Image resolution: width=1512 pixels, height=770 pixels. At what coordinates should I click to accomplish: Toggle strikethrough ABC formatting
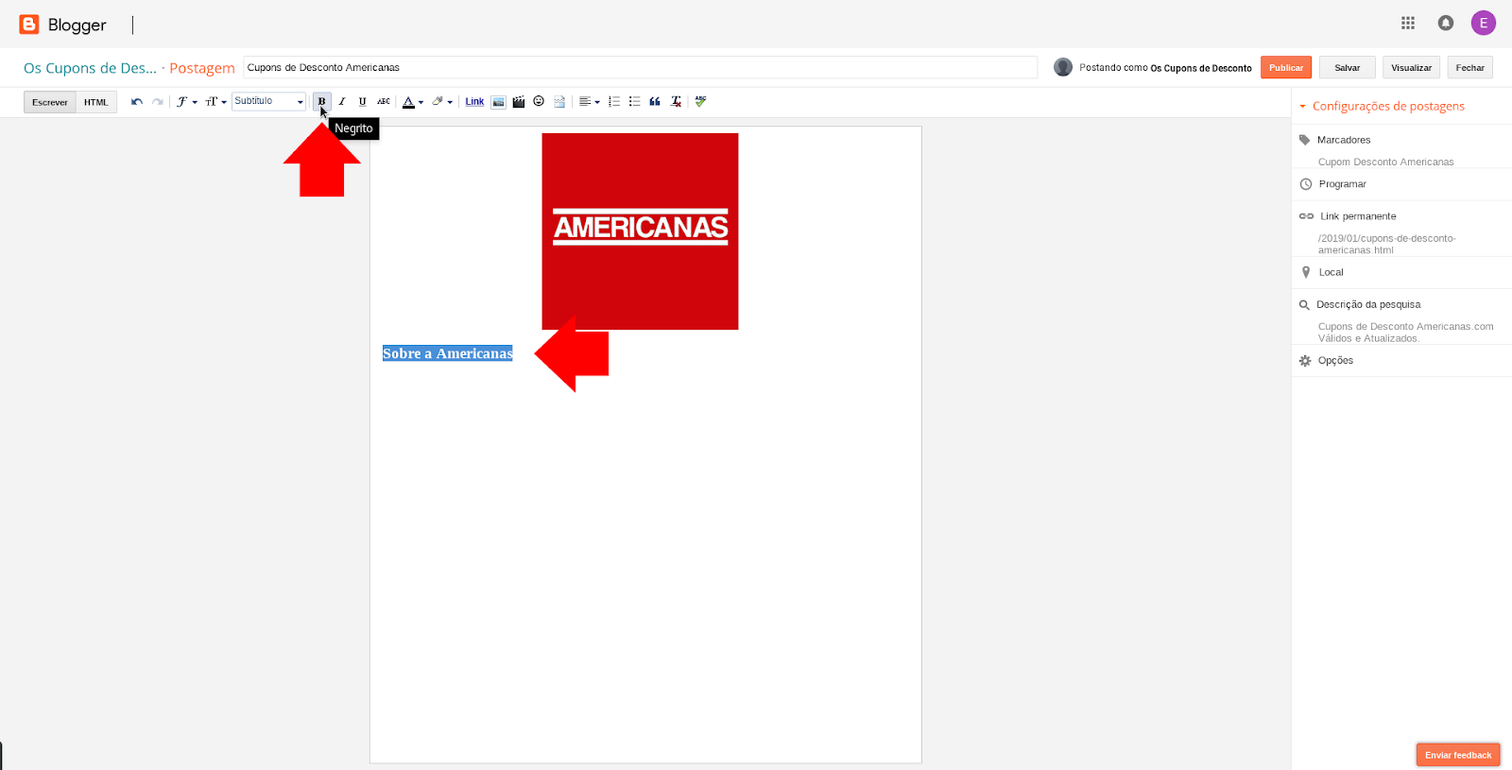click(x=384, y=101)
